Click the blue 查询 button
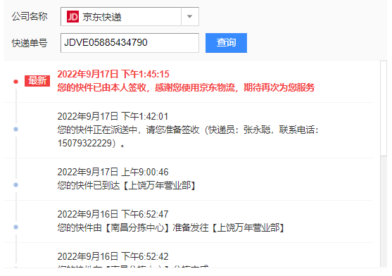 [x=226, y=43]
